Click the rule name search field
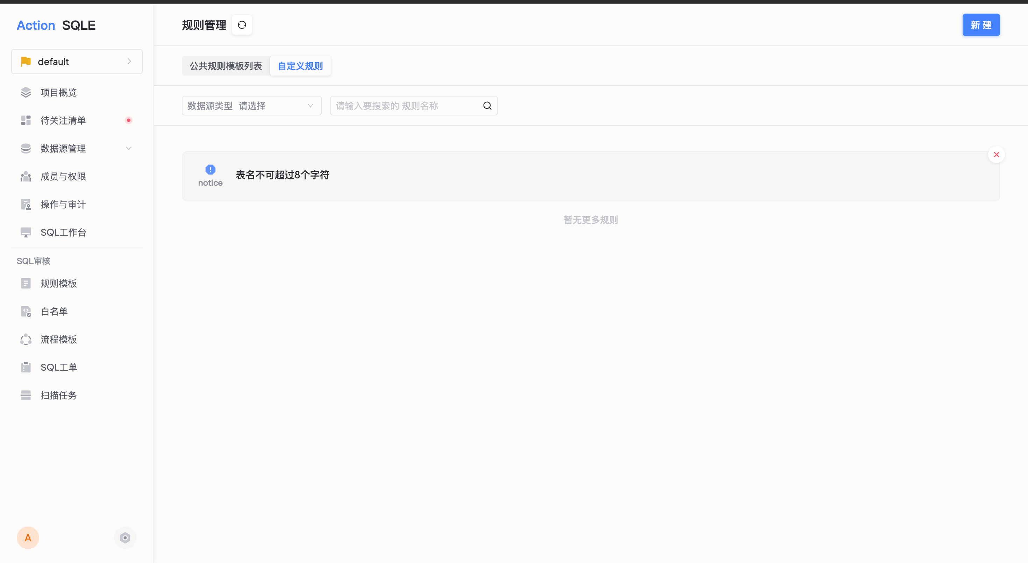The image size is (1028, 563). [x=407, y=106]
